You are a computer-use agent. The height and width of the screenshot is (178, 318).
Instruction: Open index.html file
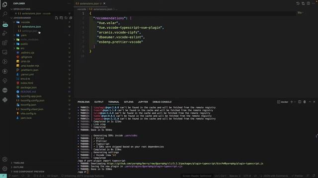click(x=27, y=83)
